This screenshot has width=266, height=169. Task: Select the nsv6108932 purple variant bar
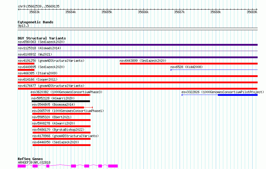coord(137,57)
